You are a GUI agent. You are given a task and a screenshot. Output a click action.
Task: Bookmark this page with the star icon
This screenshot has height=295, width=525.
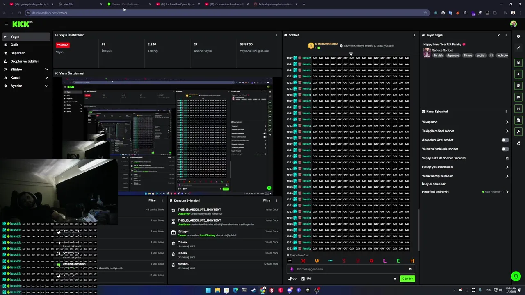425,13
